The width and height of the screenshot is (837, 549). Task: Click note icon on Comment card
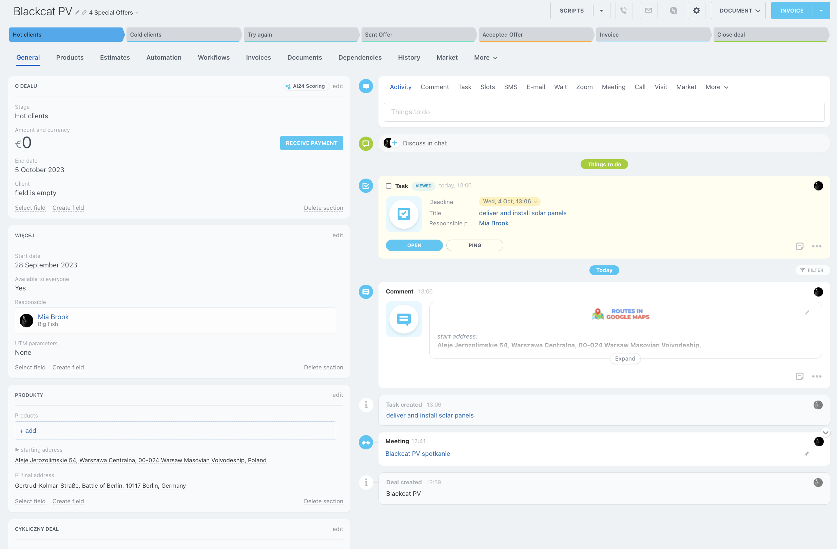[x=799, y=377]
